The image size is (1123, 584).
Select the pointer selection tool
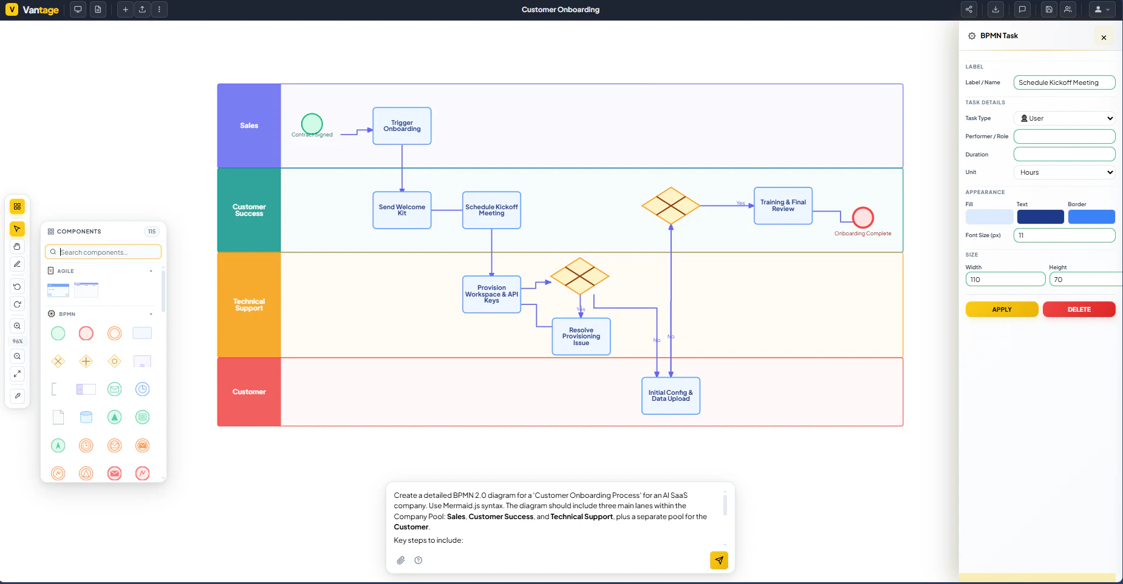point(17,229)
